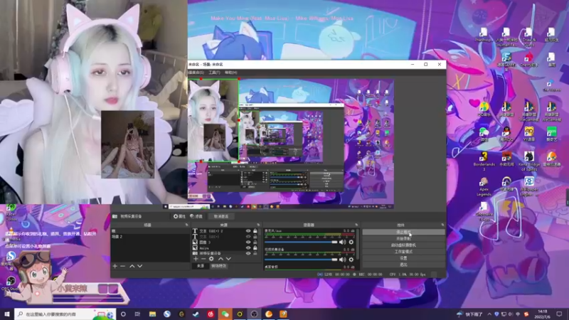Open Kena Bridge of Spirits desktop shortcut
Screen dimensions: 569x320
pos(528,161)
